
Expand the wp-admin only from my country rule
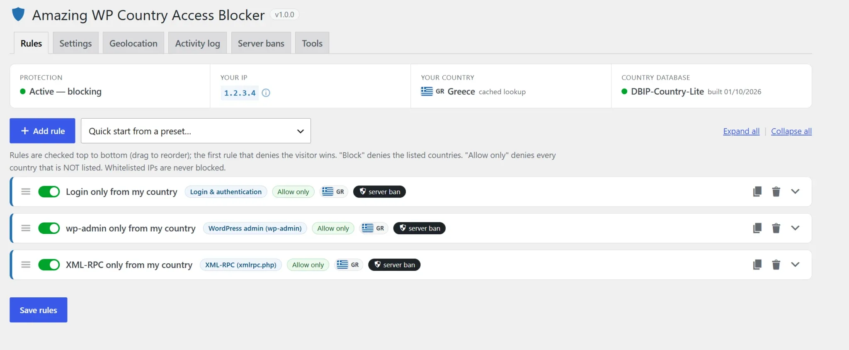click(x=795, y=228)
